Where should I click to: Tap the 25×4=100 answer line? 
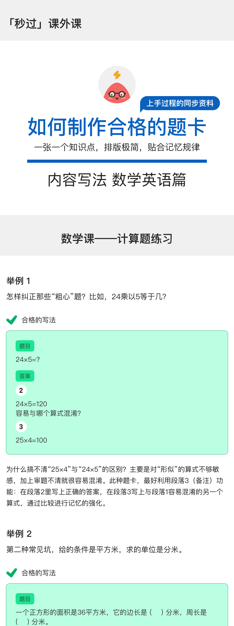(31, 440)
